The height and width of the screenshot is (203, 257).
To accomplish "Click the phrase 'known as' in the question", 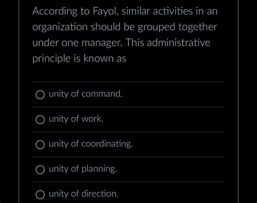I will coord(105,58).
